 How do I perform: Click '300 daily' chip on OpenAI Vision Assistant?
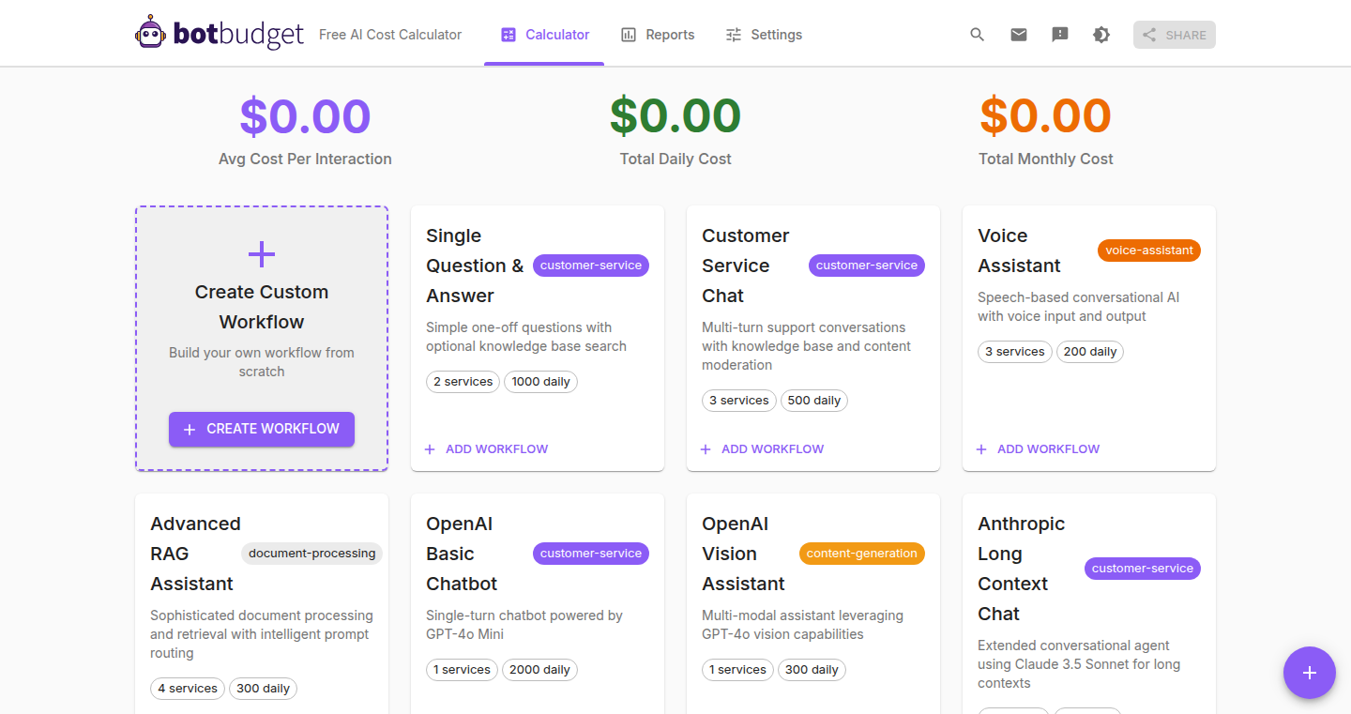[812, 670]
